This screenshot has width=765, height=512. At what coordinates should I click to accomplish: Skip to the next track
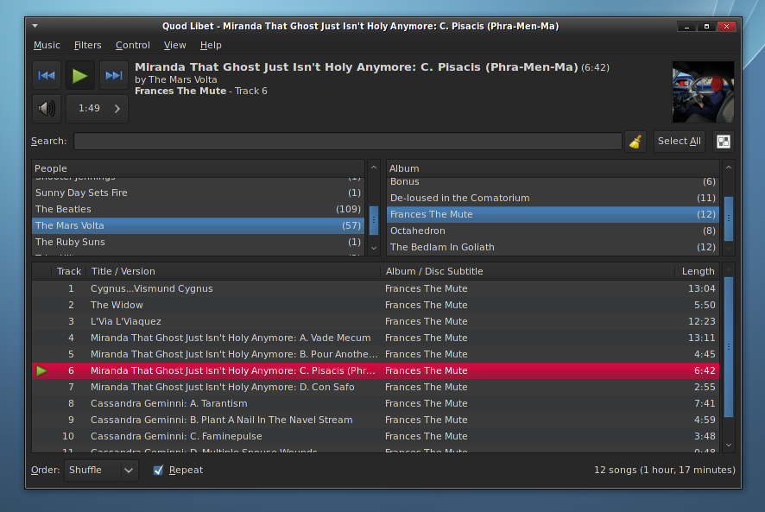(114, 75)
